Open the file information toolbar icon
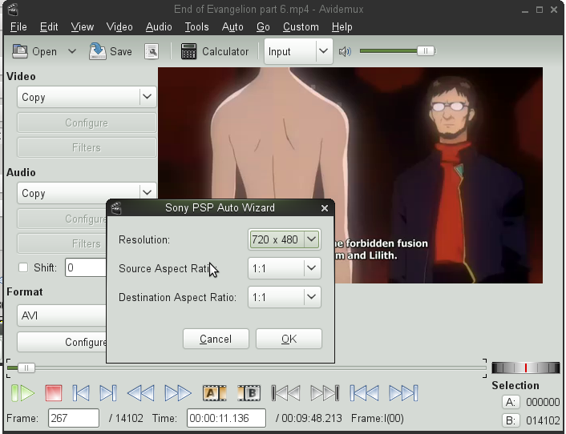The height and width of the screenshot is (434, 566). 152,51
